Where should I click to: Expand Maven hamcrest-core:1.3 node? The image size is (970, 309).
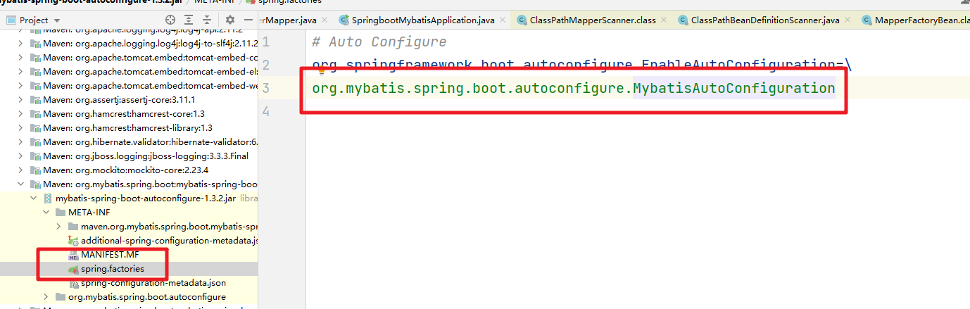[20, 114]
